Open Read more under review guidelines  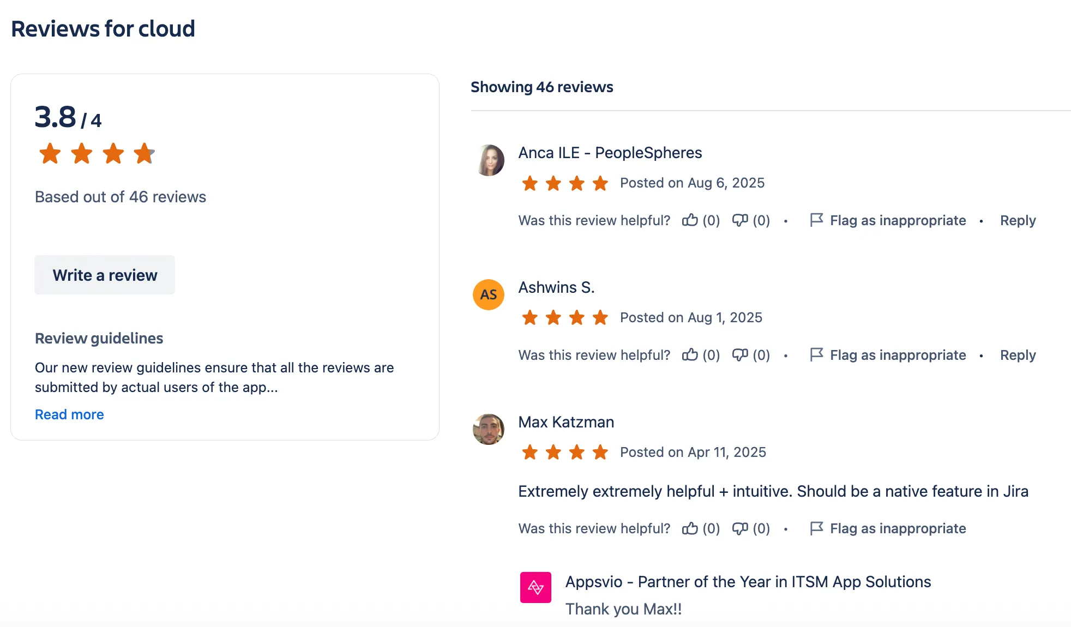(69, 414)
